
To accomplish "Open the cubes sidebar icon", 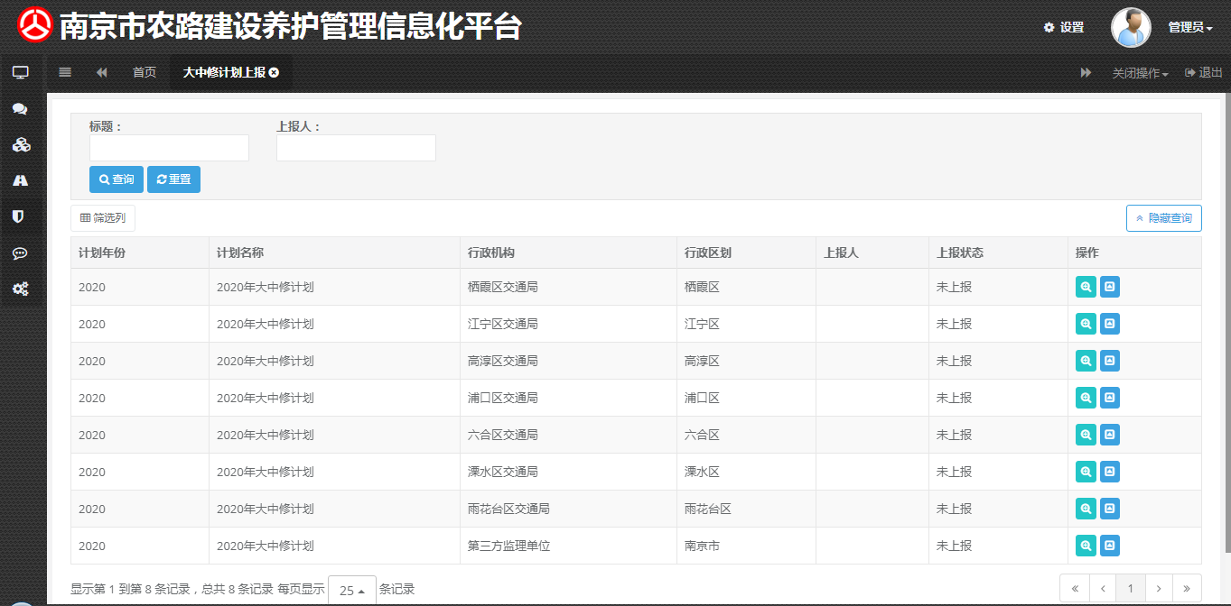I will (x=20, y=145).
